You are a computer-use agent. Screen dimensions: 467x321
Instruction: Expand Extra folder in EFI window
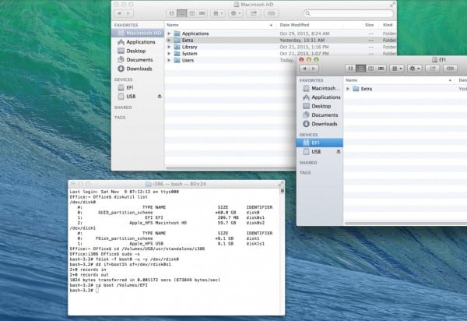pos(348,89)
